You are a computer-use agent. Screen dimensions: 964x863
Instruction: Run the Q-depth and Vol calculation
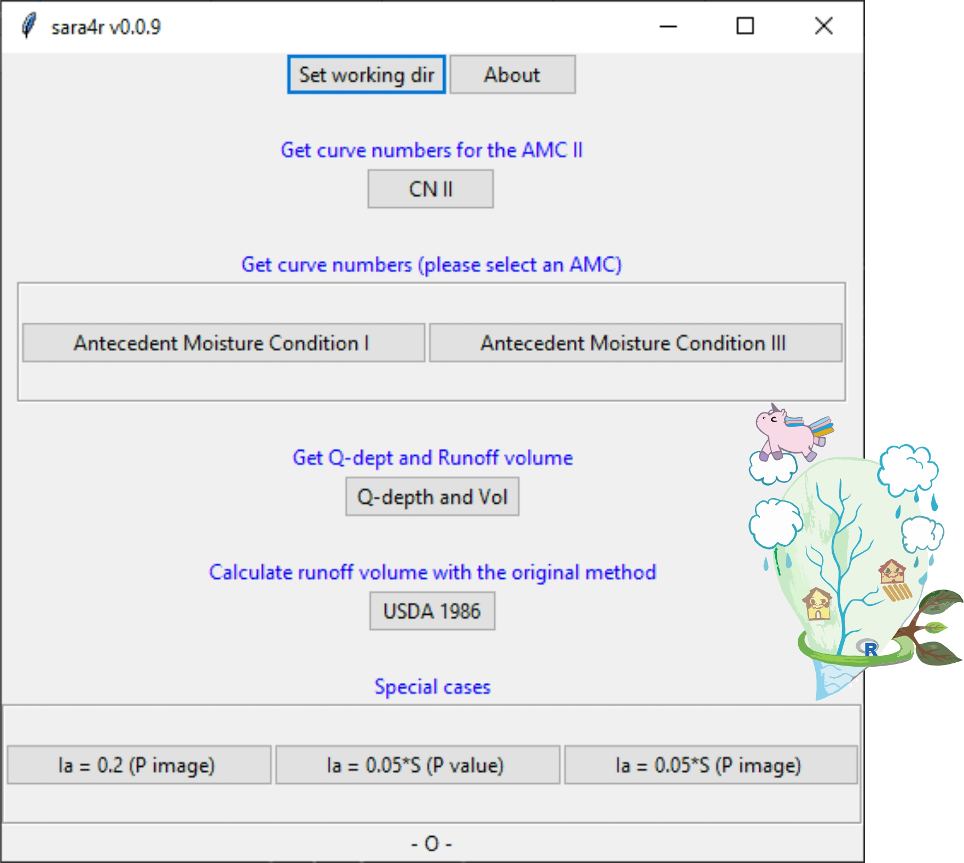click(x=432, y=497)
